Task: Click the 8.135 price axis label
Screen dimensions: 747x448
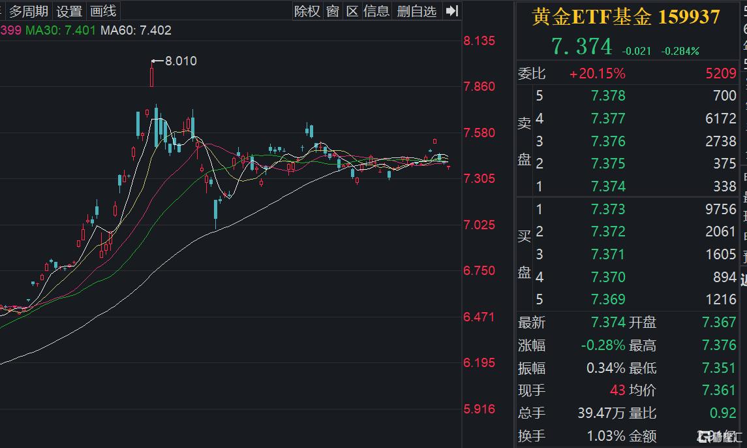Action: pyautogui.click(x=480, y=40)
